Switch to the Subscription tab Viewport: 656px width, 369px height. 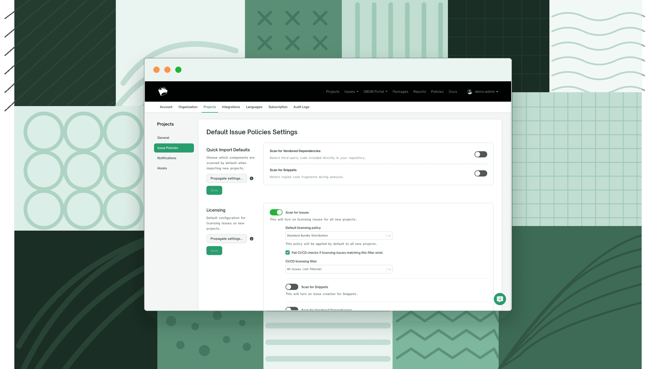pyautogui.click(x=278, y=107)
